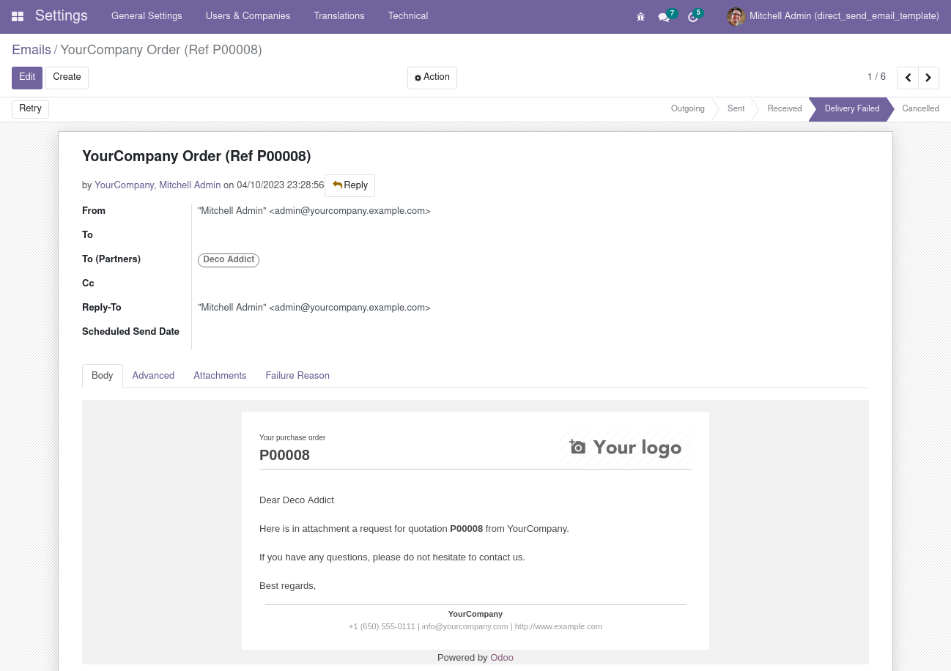The height and width of the screenshot is (671, 951).
Task: Click Mitchell Admin's avatar picture
Action: click(x=736, y=16)
